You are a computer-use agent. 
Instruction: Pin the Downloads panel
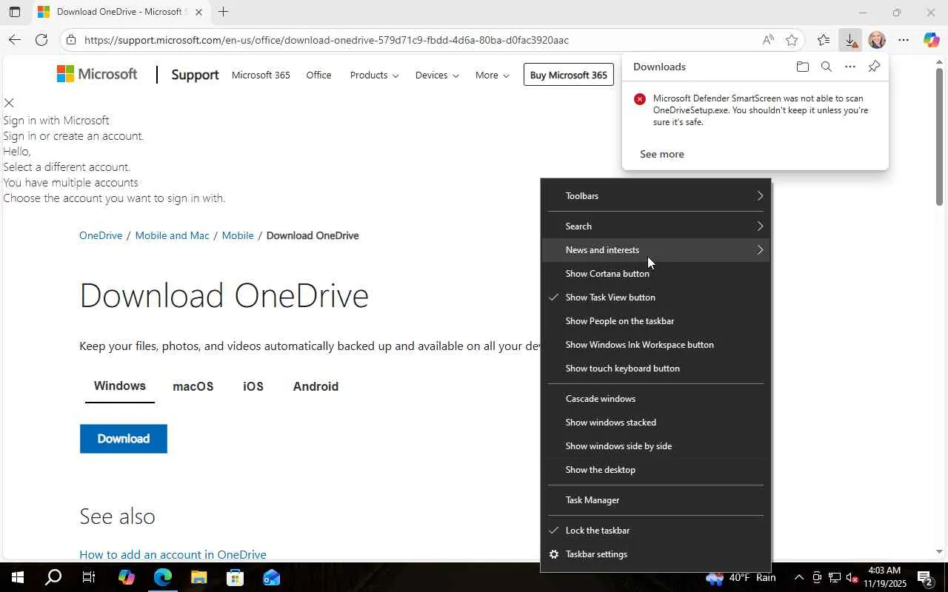coord(874,67)
